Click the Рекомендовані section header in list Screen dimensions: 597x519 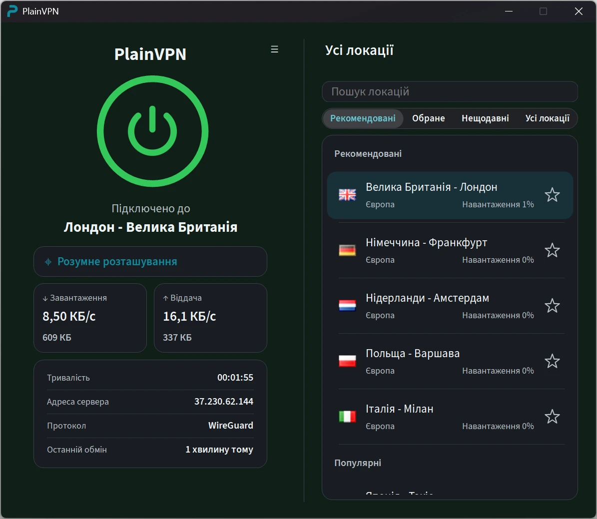click(x=368, y=154)
